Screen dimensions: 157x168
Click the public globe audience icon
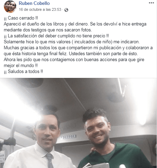[66, 10]
